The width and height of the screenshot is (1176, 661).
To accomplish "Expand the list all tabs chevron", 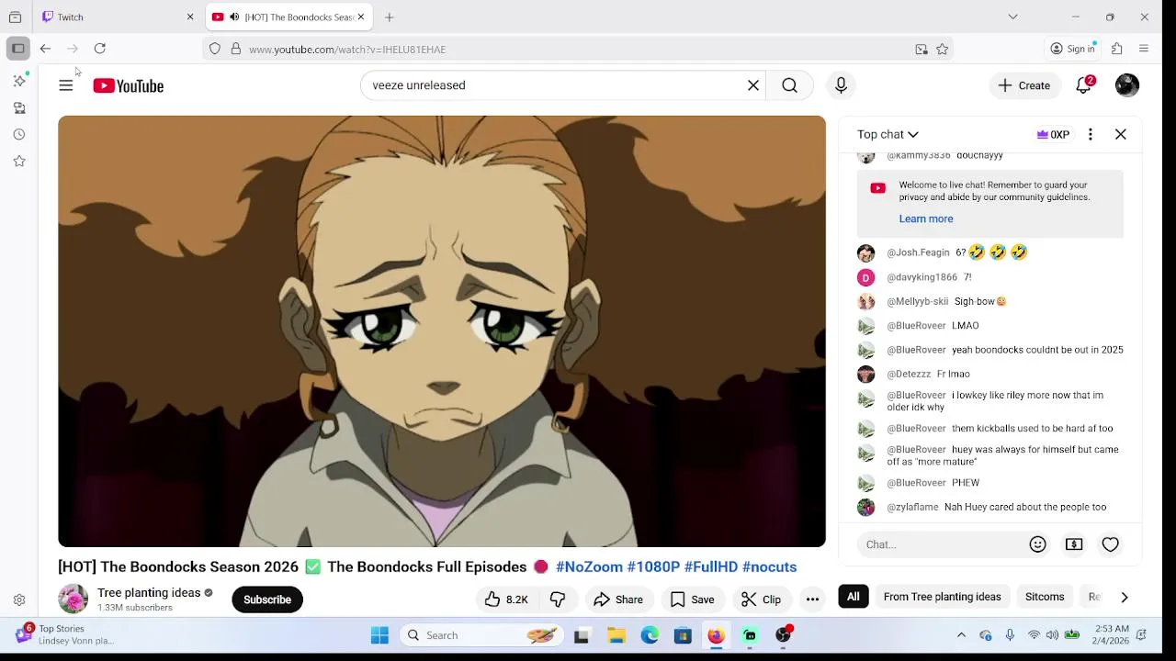I will (1012, 17).
